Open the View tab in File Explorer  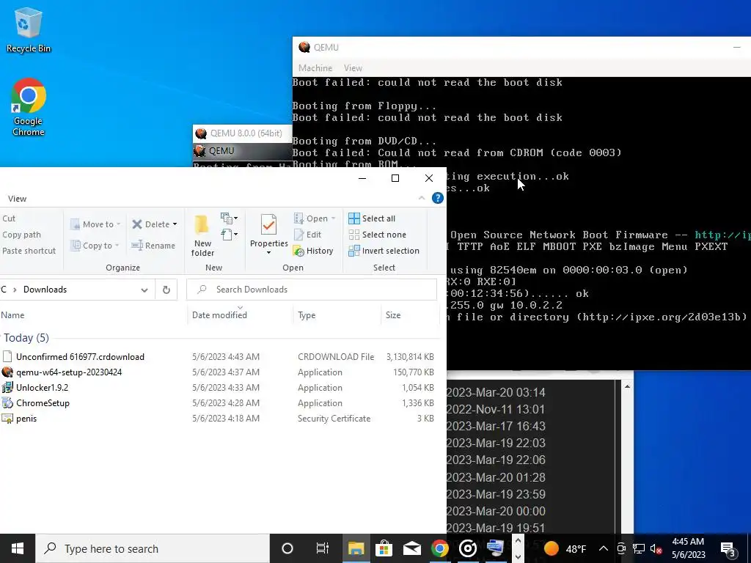pyautogui.click(x=18, y=199)
